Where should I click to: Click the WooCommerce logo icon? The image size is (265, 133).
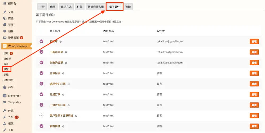(x=5, y=46)
